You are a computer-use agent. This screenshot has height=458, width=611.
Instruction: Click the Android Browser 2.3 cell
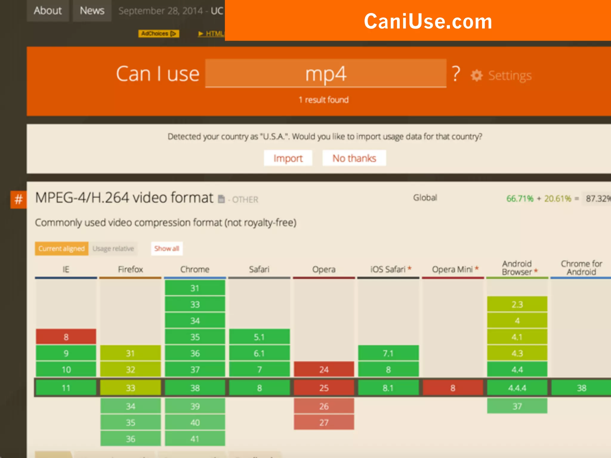point(517,304)
